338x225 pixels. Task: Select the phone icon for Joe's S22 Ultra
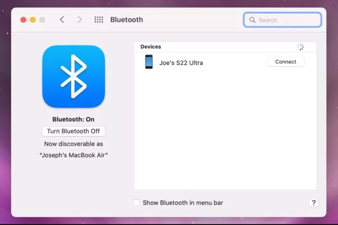point(149,62)
